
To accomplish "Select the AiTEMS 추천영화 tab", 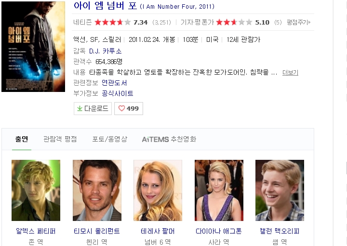I will (169, 139).
